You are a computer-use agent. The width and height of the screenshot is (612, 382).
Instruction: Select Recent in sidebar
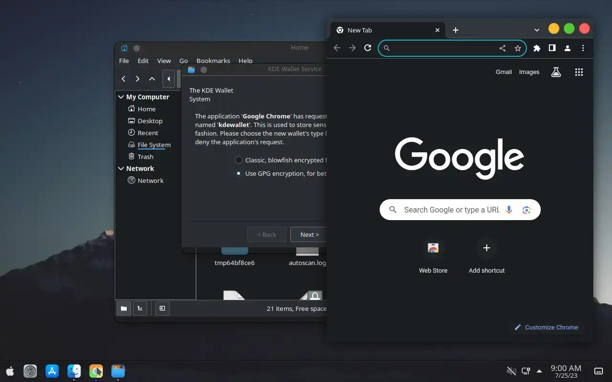(148, 133)
